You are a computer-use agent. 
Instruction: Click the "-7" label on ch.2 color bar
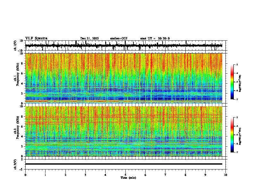[237, 152]
